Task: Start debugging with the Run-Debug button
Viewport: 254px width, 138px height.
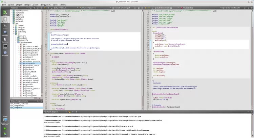Action: click(x=5, y=133)
